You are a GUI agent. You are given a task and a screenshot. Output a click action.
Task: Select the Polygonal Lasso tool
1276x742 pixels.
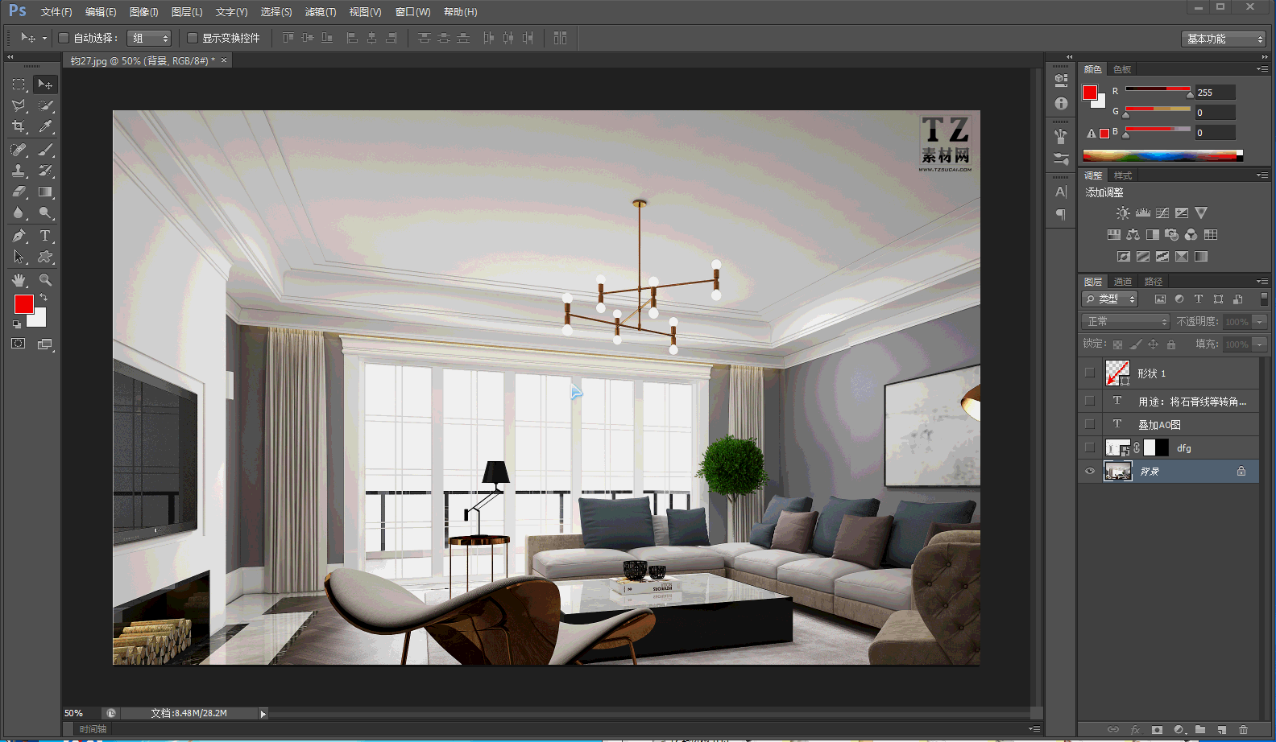tap(19, 105)
